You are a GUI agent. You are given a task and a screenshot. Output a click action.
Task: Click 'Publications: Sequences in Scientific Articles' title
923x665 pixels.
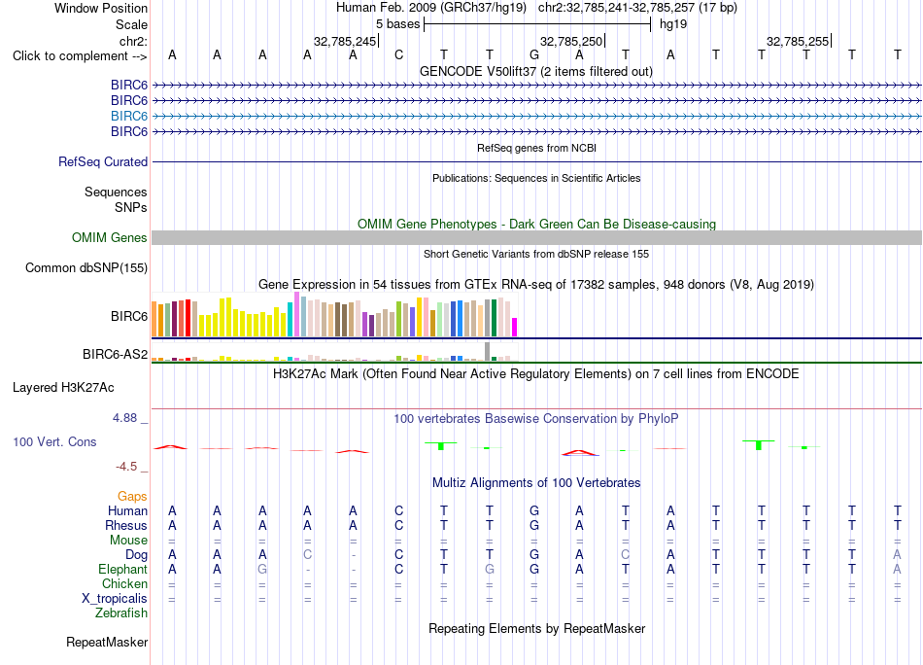pyautogui.click(x=536, y=178)
